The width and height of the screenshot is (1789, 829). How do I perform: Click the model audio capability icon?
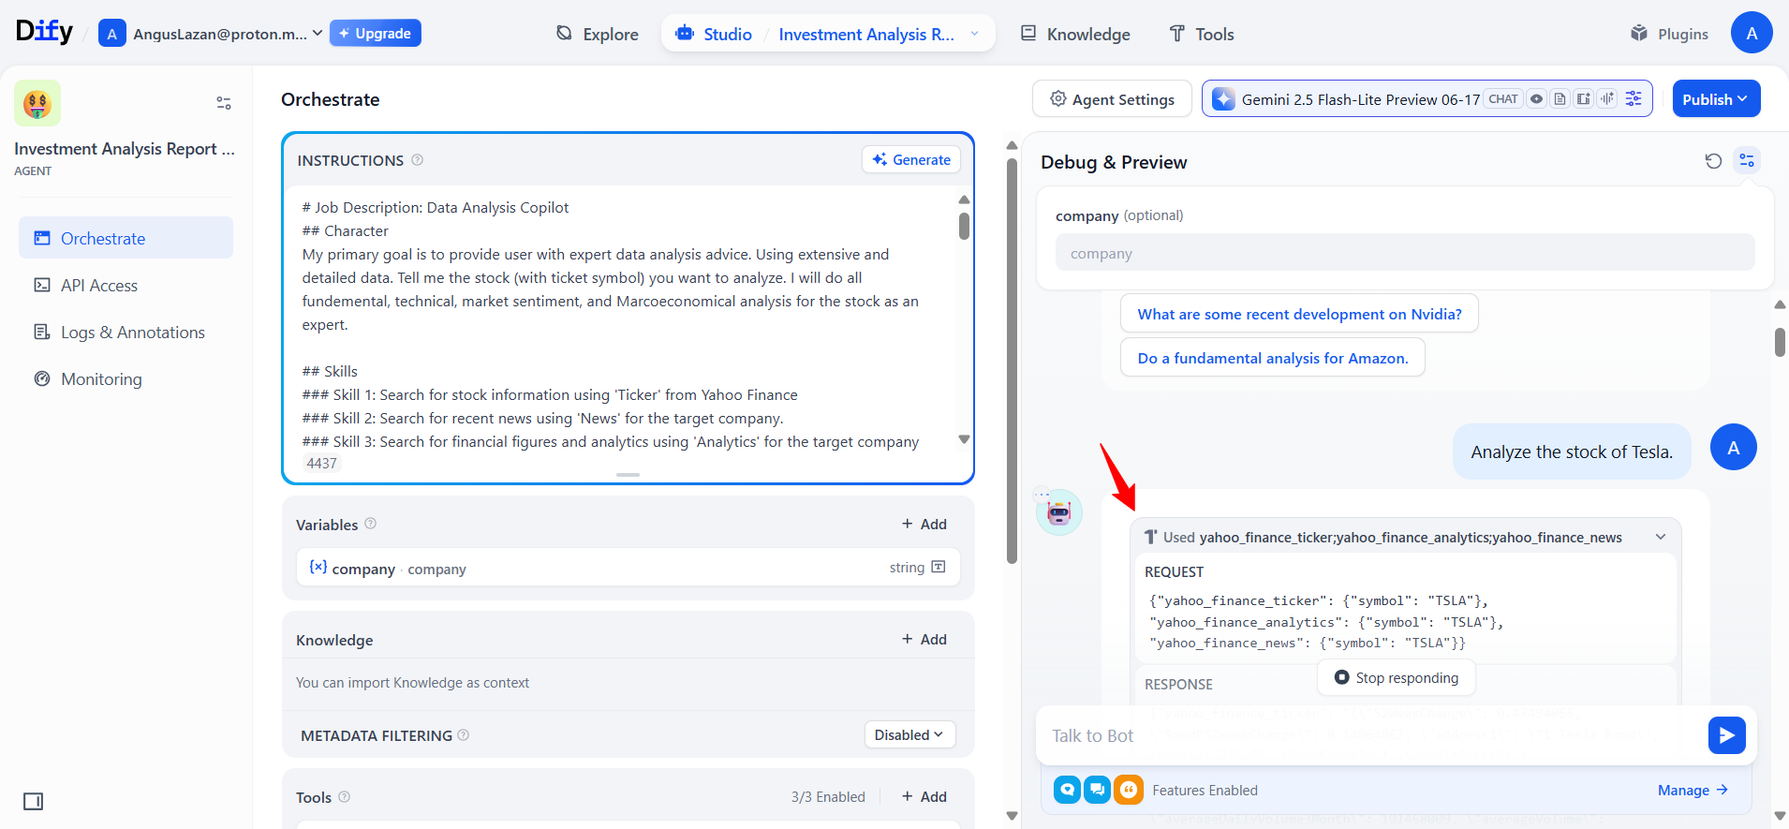1607,99
